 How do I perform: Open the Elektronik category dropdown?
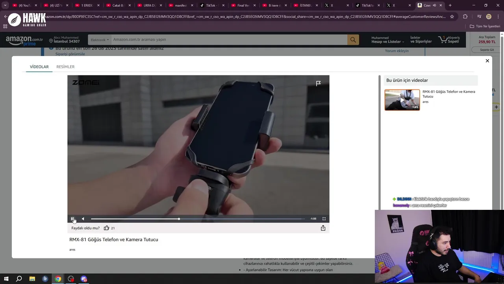point(100,40)
